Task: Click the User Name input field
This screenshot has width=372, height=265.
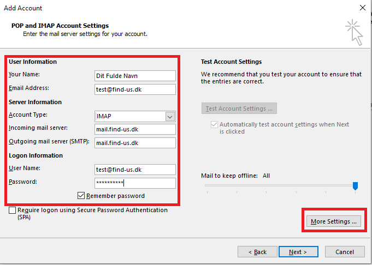Action: click(x=135, y=170)
